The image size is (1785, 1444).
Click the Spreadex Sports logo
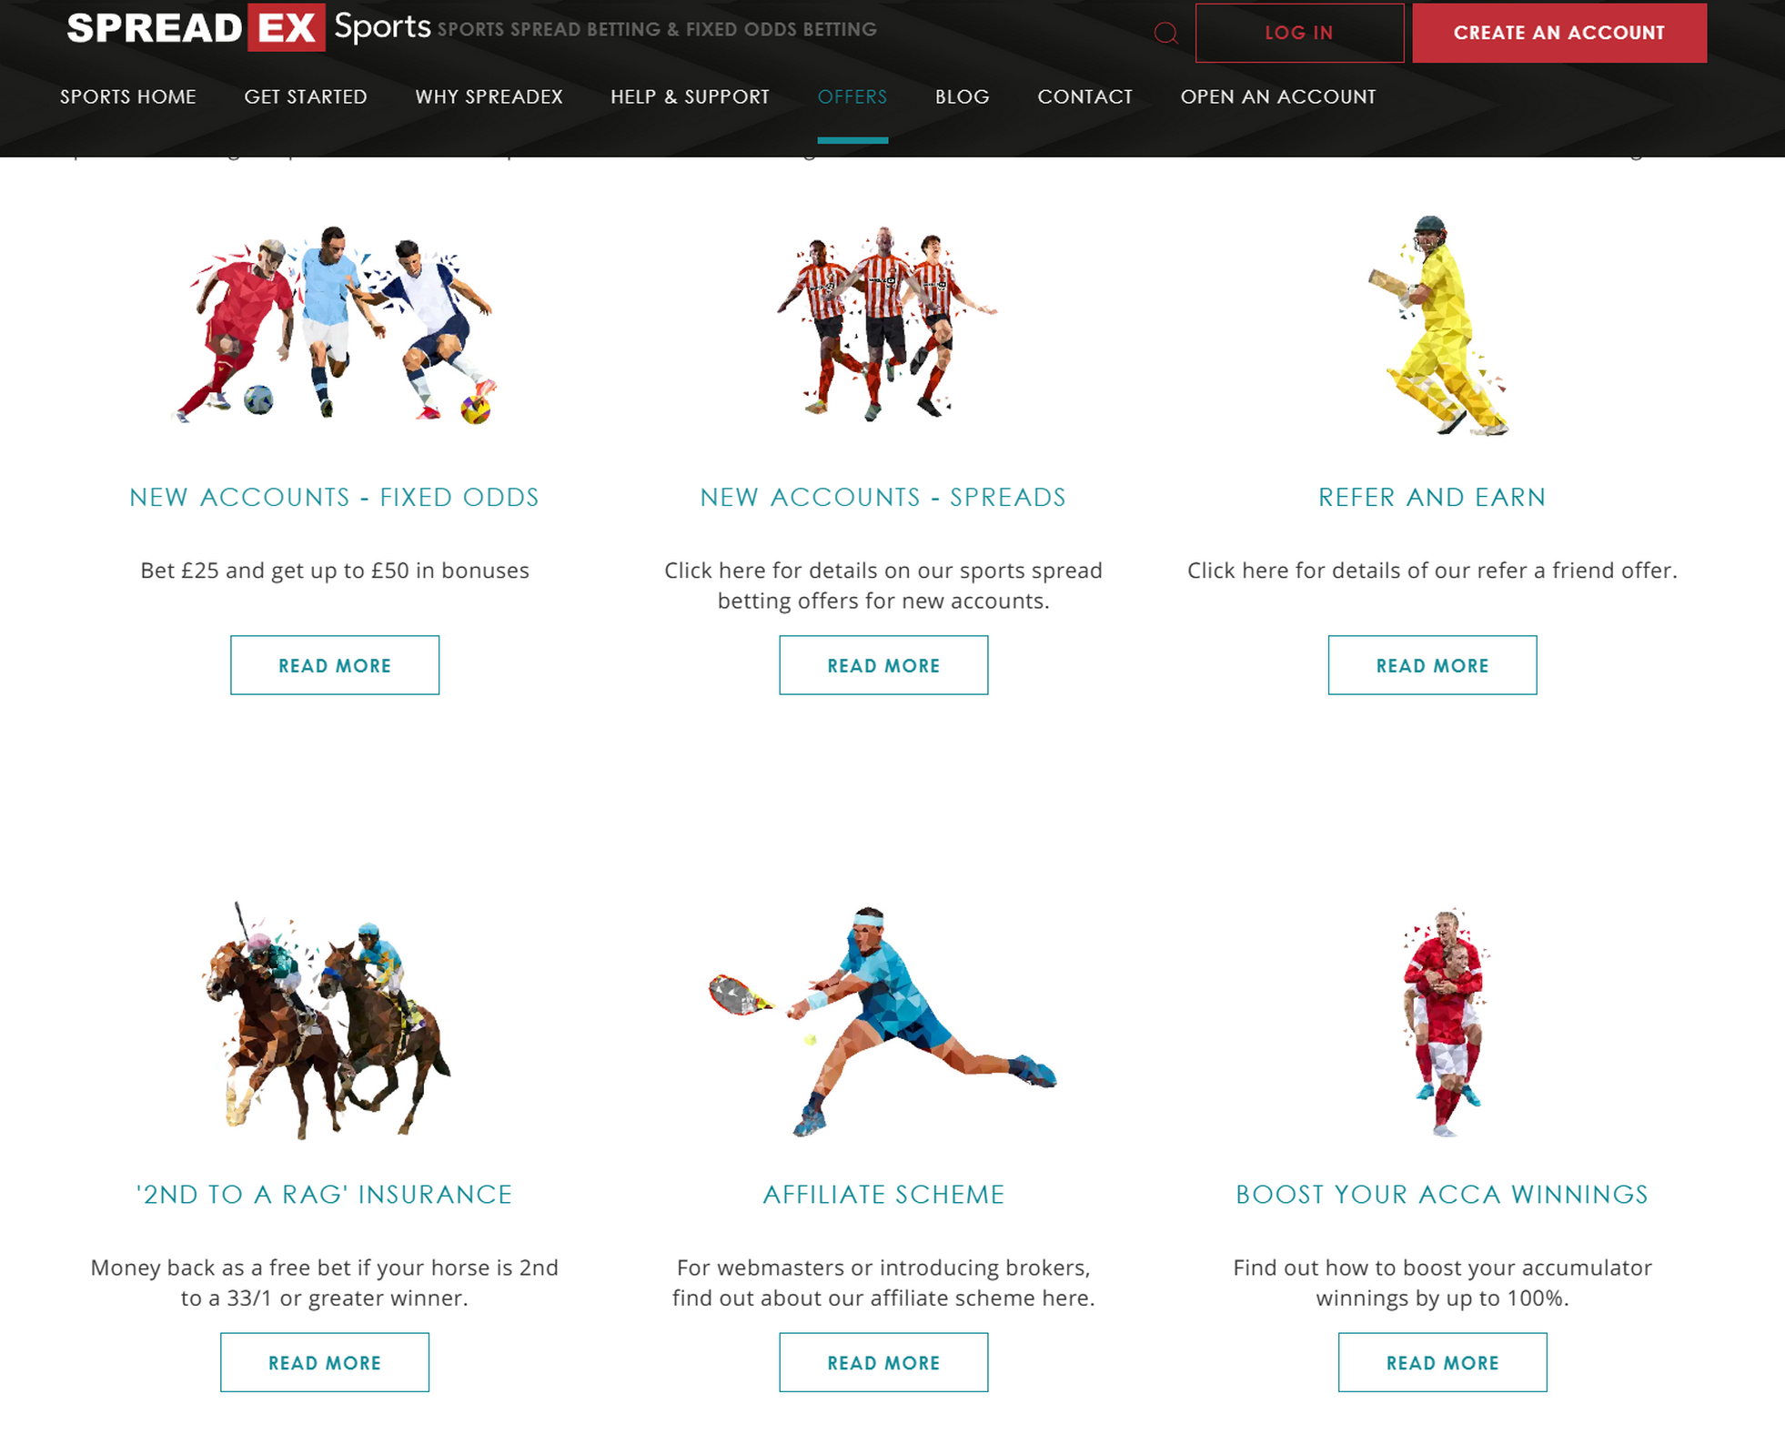(x=248, y=27)
